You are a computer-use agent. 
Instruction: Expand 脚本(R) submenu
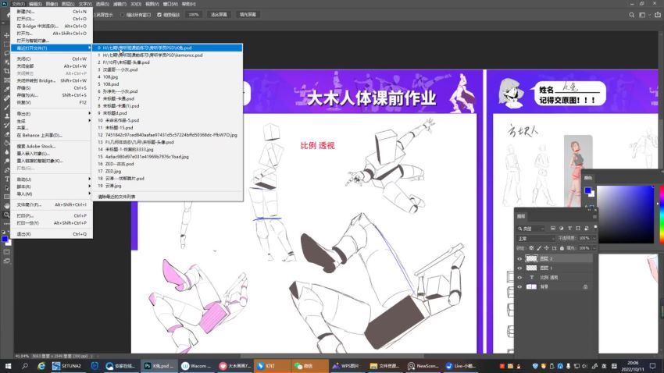52,186
